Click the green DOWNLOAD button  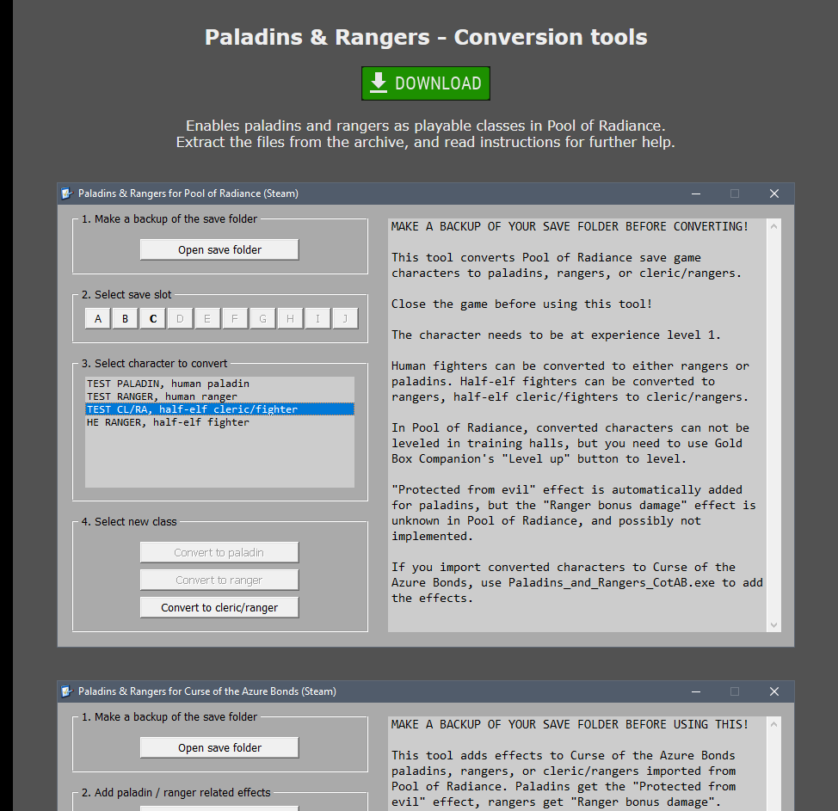[425, 83]
